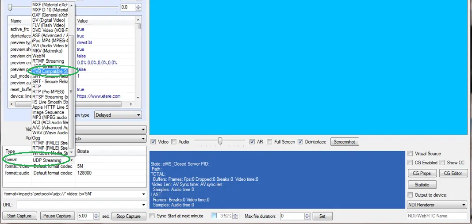472x224 pixels.
Task: Toggle the Full Screen checkbox
Action: click(x=271, y=142)
